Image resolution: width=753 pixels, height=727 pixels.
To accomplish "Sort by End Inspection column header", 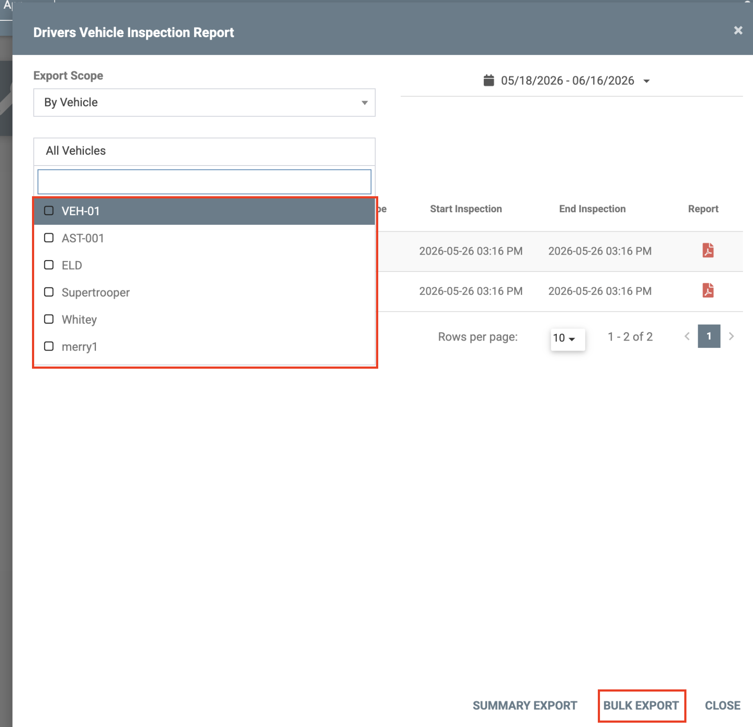I will coord(592,209).
